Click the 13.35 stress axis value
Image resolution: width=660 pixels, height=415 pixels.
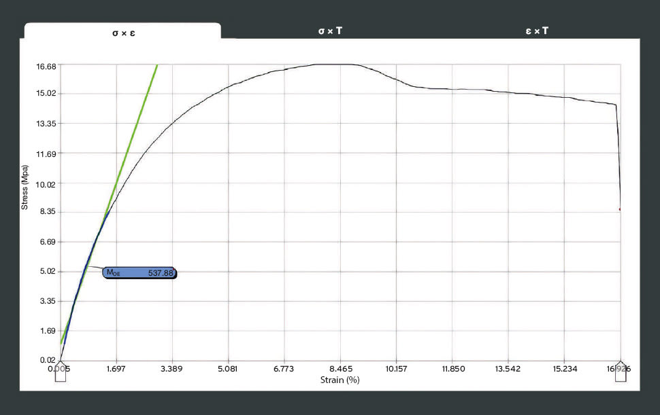[46, 124]
